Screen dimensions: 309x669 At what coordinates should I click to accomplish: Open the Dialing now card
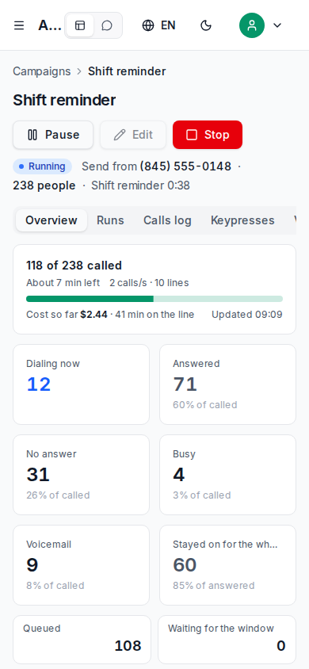coord(81,384)
